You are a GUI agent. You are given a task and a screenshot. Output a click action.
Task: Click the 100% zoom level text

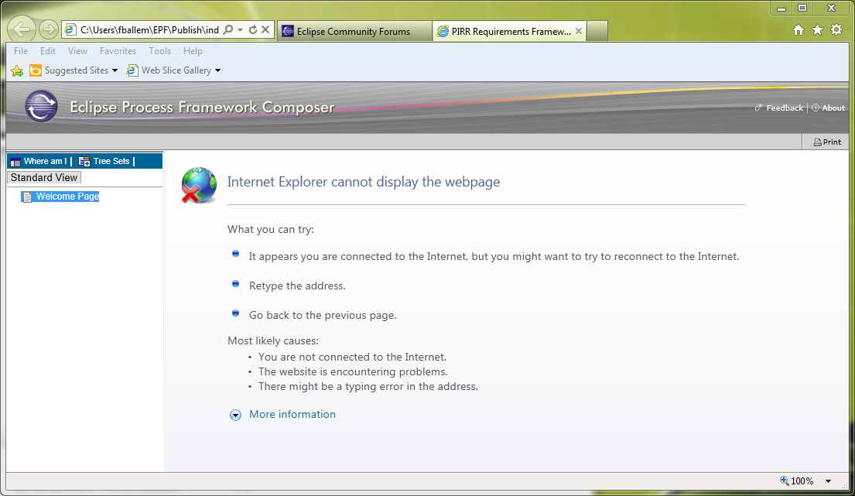pos(802,481)
